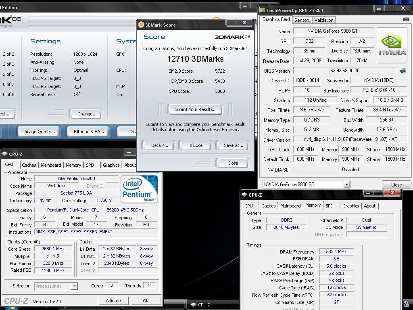Click SM2.0 Score value 5722
Viewport: 413px width, 310px height.
coord(220,71)
